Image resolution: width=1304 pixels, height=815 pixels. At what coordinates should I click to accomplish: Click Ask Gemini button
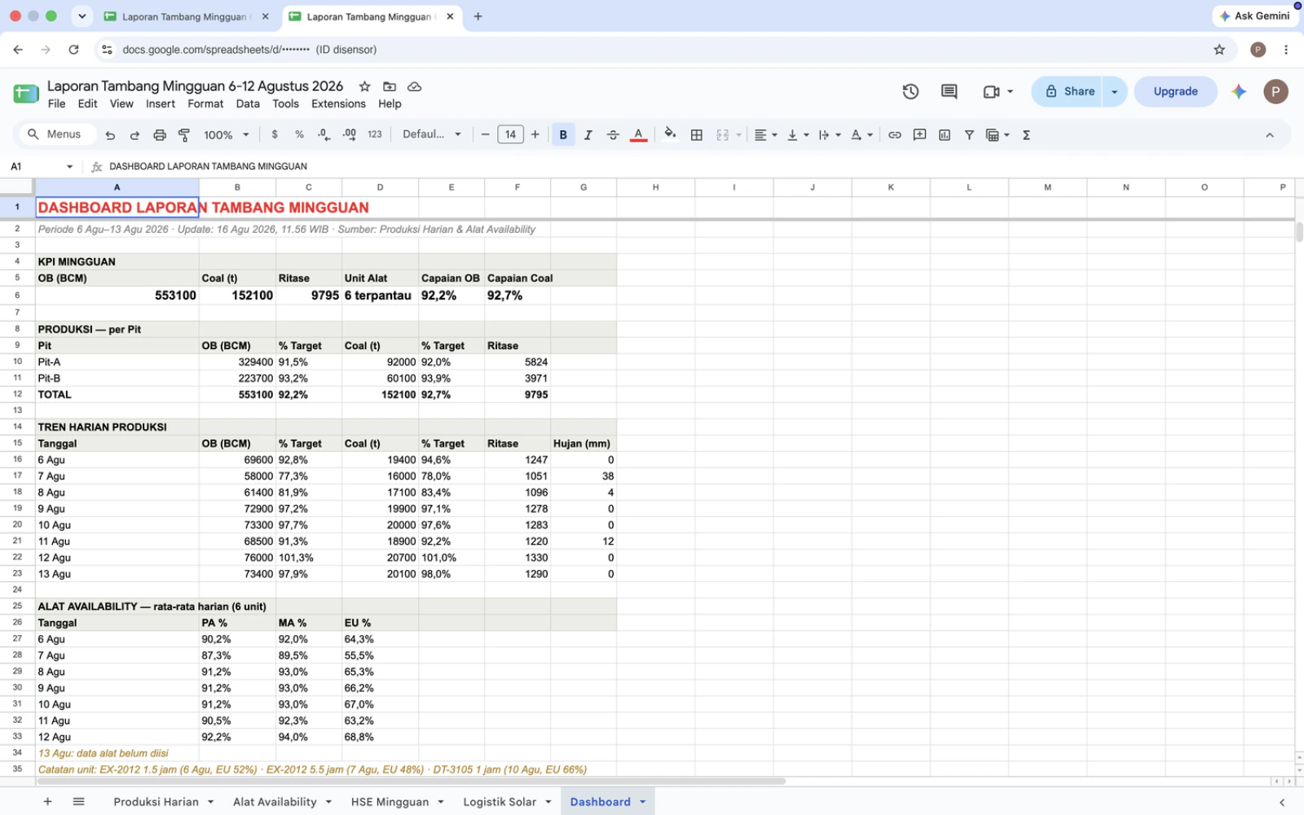tap(1255, 15)
